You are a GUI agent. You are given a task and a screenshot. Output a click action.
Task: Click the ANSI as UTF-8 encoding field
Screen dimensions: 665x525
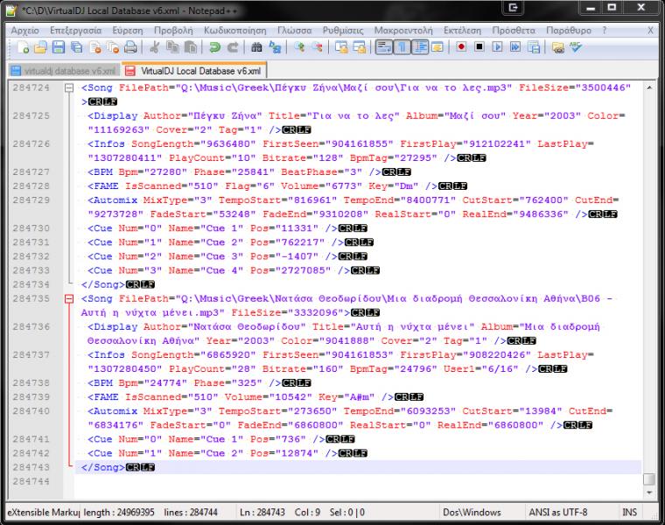tap(557, 512)
